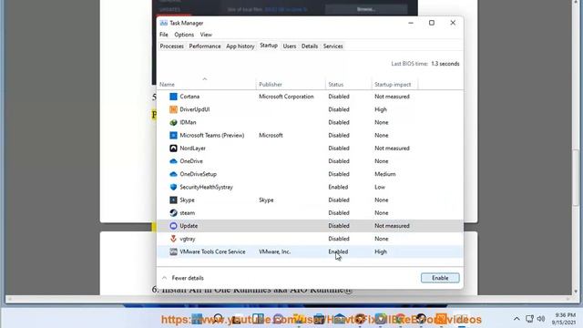Select the Microsoft Teams (Preview) icon
This screenshot has height=328, width=583.
click(173, 136)
